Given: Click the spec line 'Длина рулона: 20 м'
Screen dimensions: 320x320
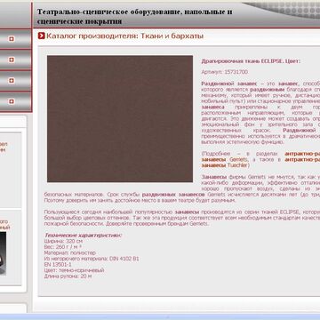Looking at the screenshot, I should coord(68,276).
